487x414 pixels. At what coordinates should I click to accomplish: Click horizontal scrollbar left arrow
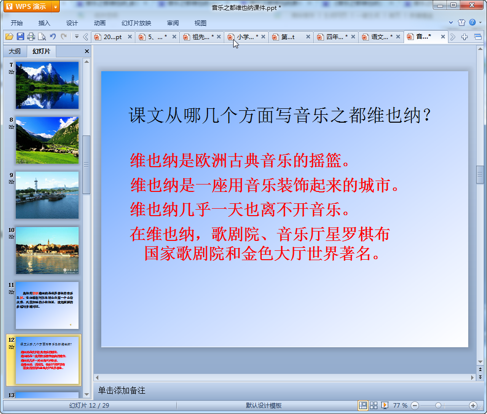tap(97, 377)
